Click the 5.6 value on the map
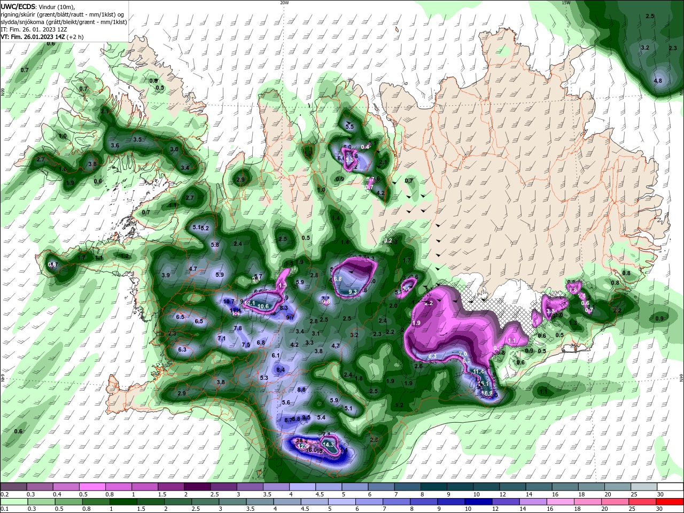 click(286, 402)
